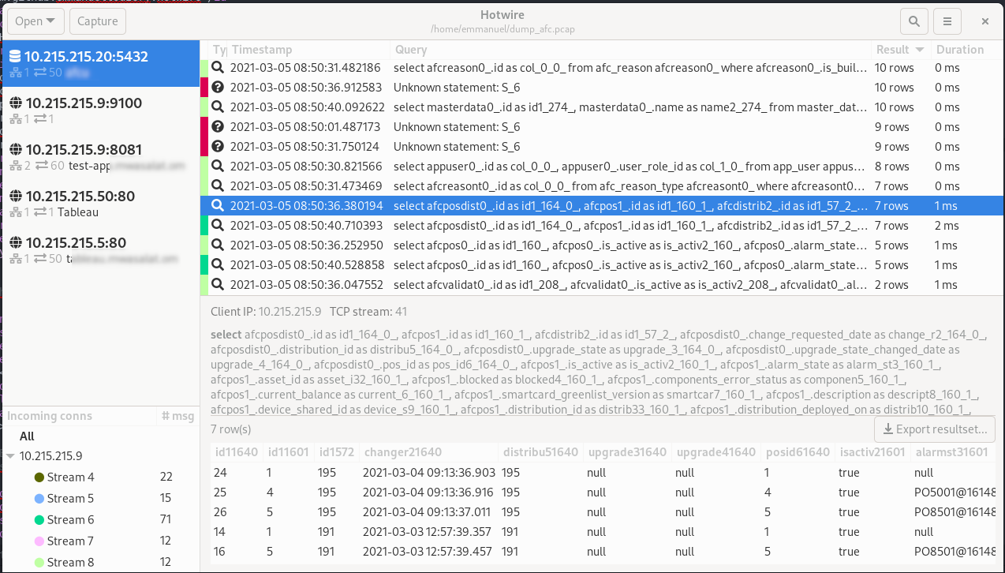The width and height of the screenshot is (1005, 573).
Task: Select server 10.215.215.9:8081
Action: pyautogui.click(x=100, y=156)
